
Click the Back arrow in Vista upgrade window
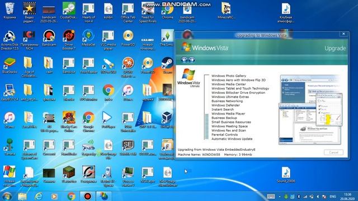[184, 60]
